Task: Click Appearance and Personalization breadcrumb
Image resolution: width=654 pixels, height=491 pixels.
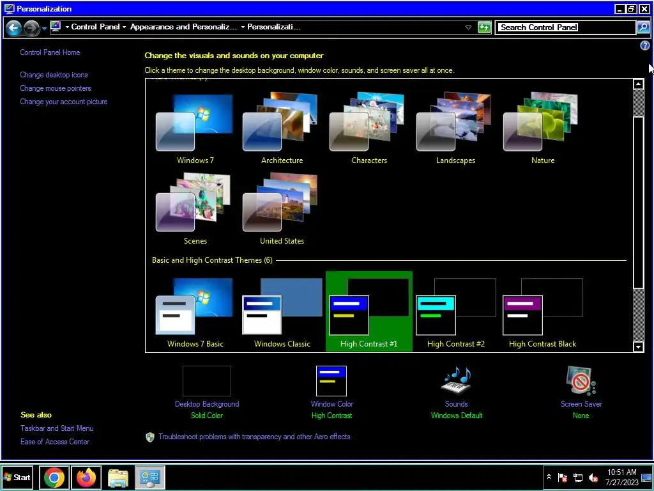Action: click(x=183, y=27)
